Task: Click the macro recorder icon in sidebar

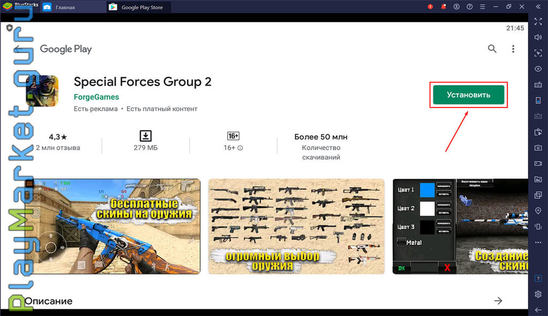Action: [538, 116]
